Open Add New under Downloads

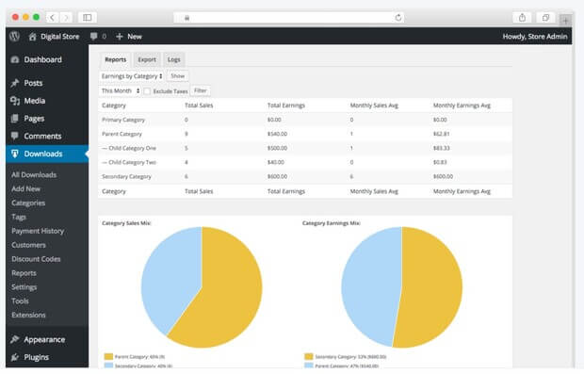[x=25, y=188]
